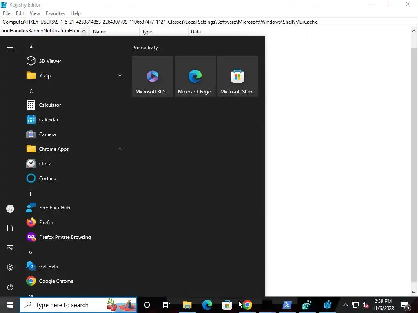
Task: Open Microsoft Store from the taskbar
Action: pyautogui.click(x=227, y=305)
